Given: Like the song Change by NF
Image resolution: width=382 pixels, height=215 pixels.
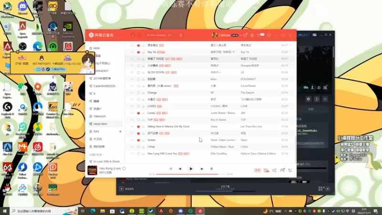Looking at the screenshot, I should (x=138, y=93).
